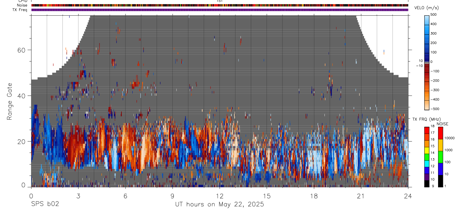Click the 'SPS b02' radar label

pyautogui.click(x=45, y=205)
